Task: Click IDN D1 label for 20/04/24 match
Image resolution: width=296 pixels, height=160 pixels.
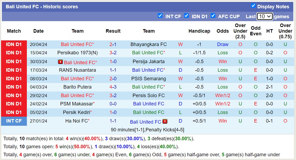Action: tap(14, 44)
